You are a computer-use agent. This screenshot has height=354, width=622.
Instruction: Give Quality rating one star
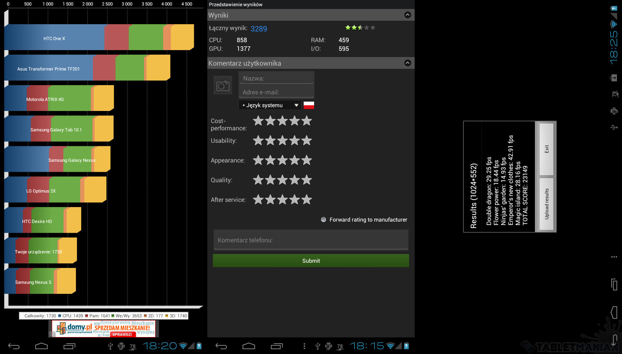(258, 180)
